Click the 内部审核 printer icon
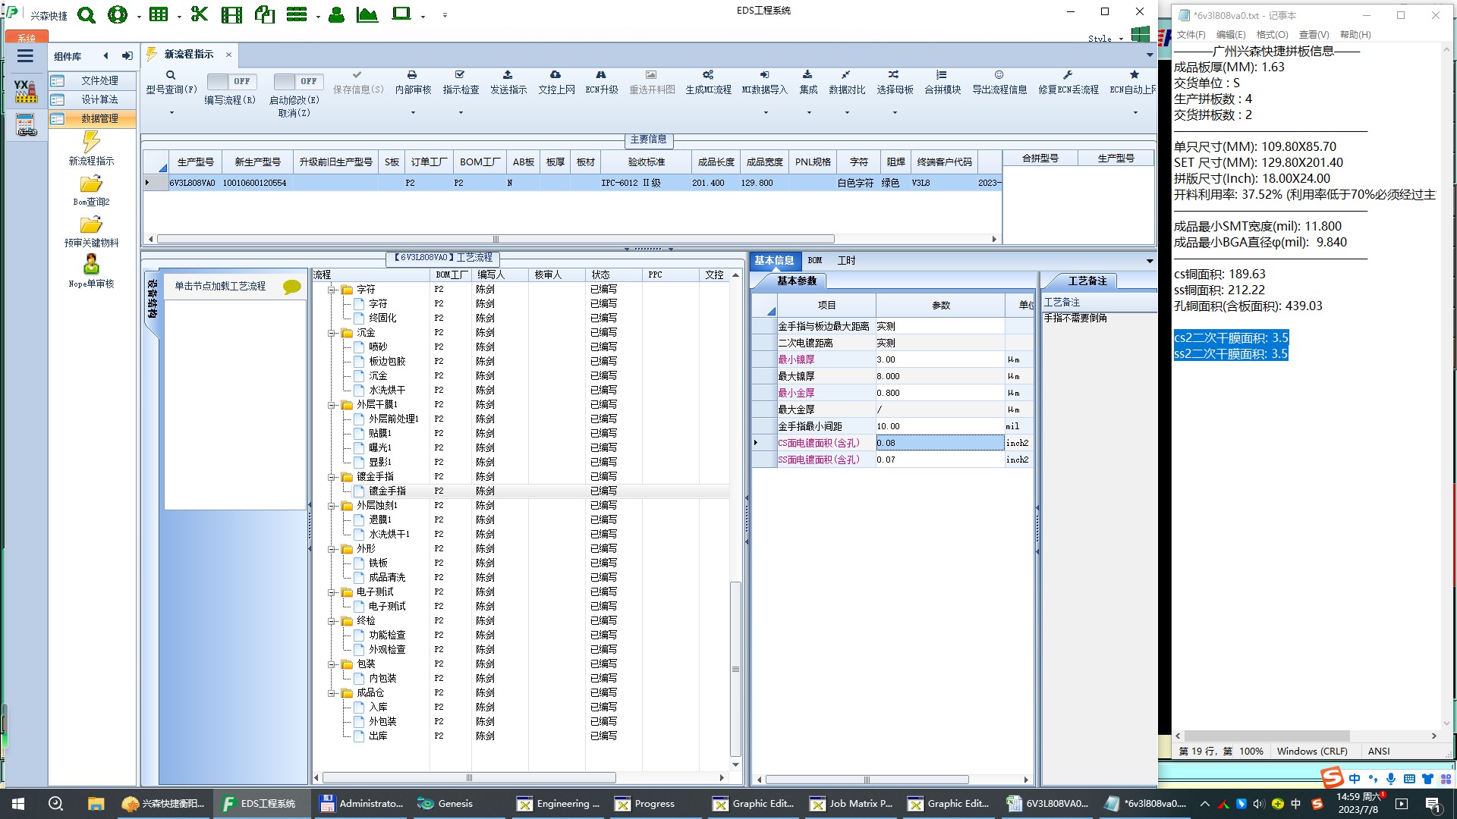The image size is (1457, 819). [412, 75]
